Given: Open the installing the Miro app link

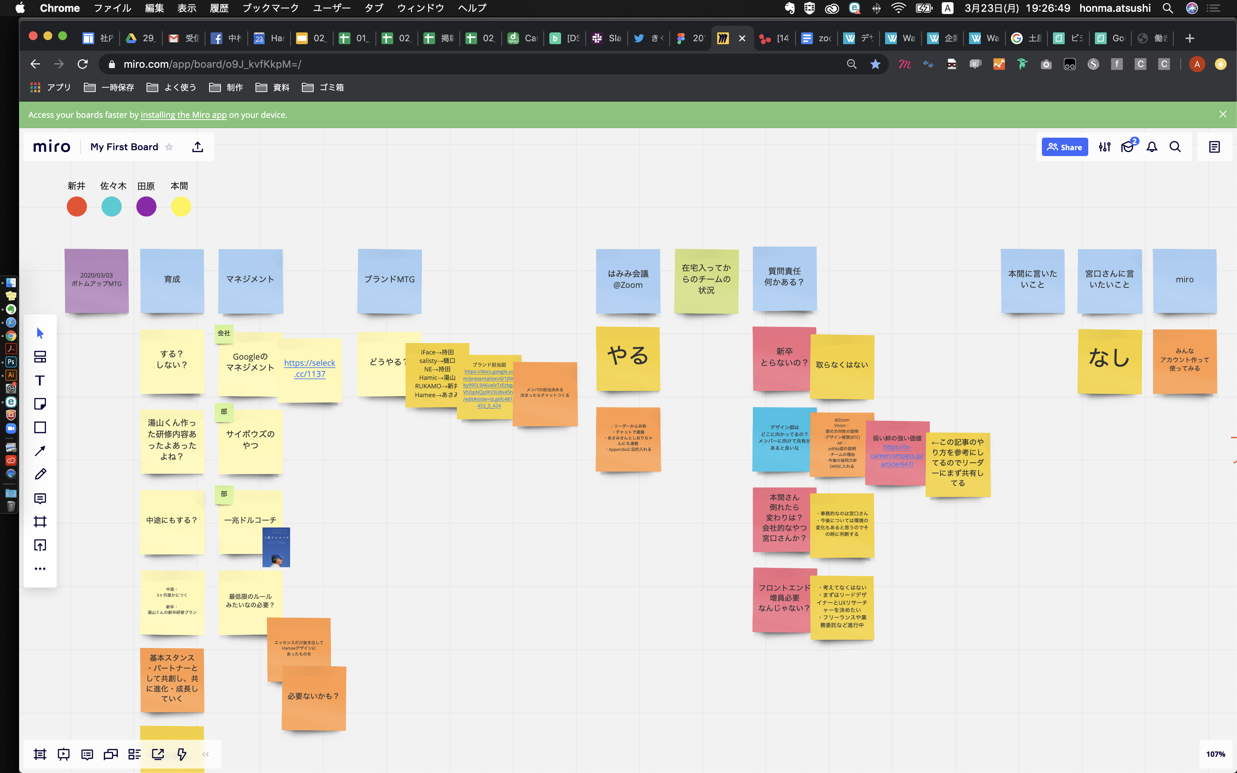Looking at the screenshot, I should (183, 115).
